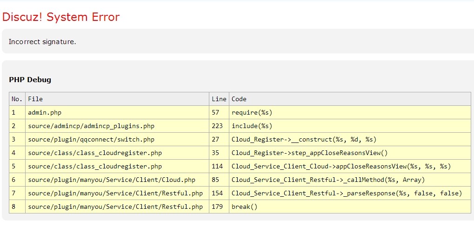Screen dimensions: 474x226
Task: Select the qqconnect/switch.php file path
Action: tap(91, 139)
